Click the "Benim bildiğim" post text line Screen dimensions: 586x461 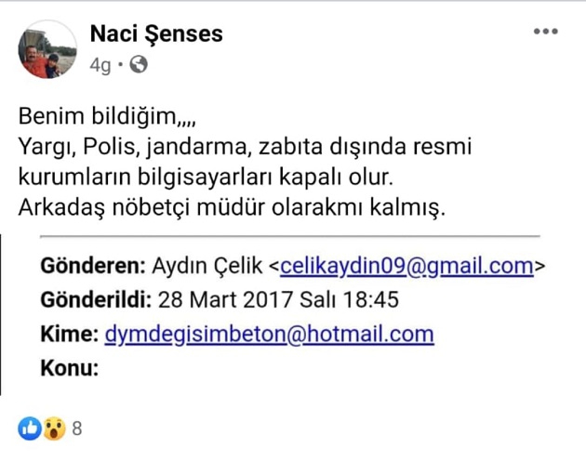(x=109, y=118)
